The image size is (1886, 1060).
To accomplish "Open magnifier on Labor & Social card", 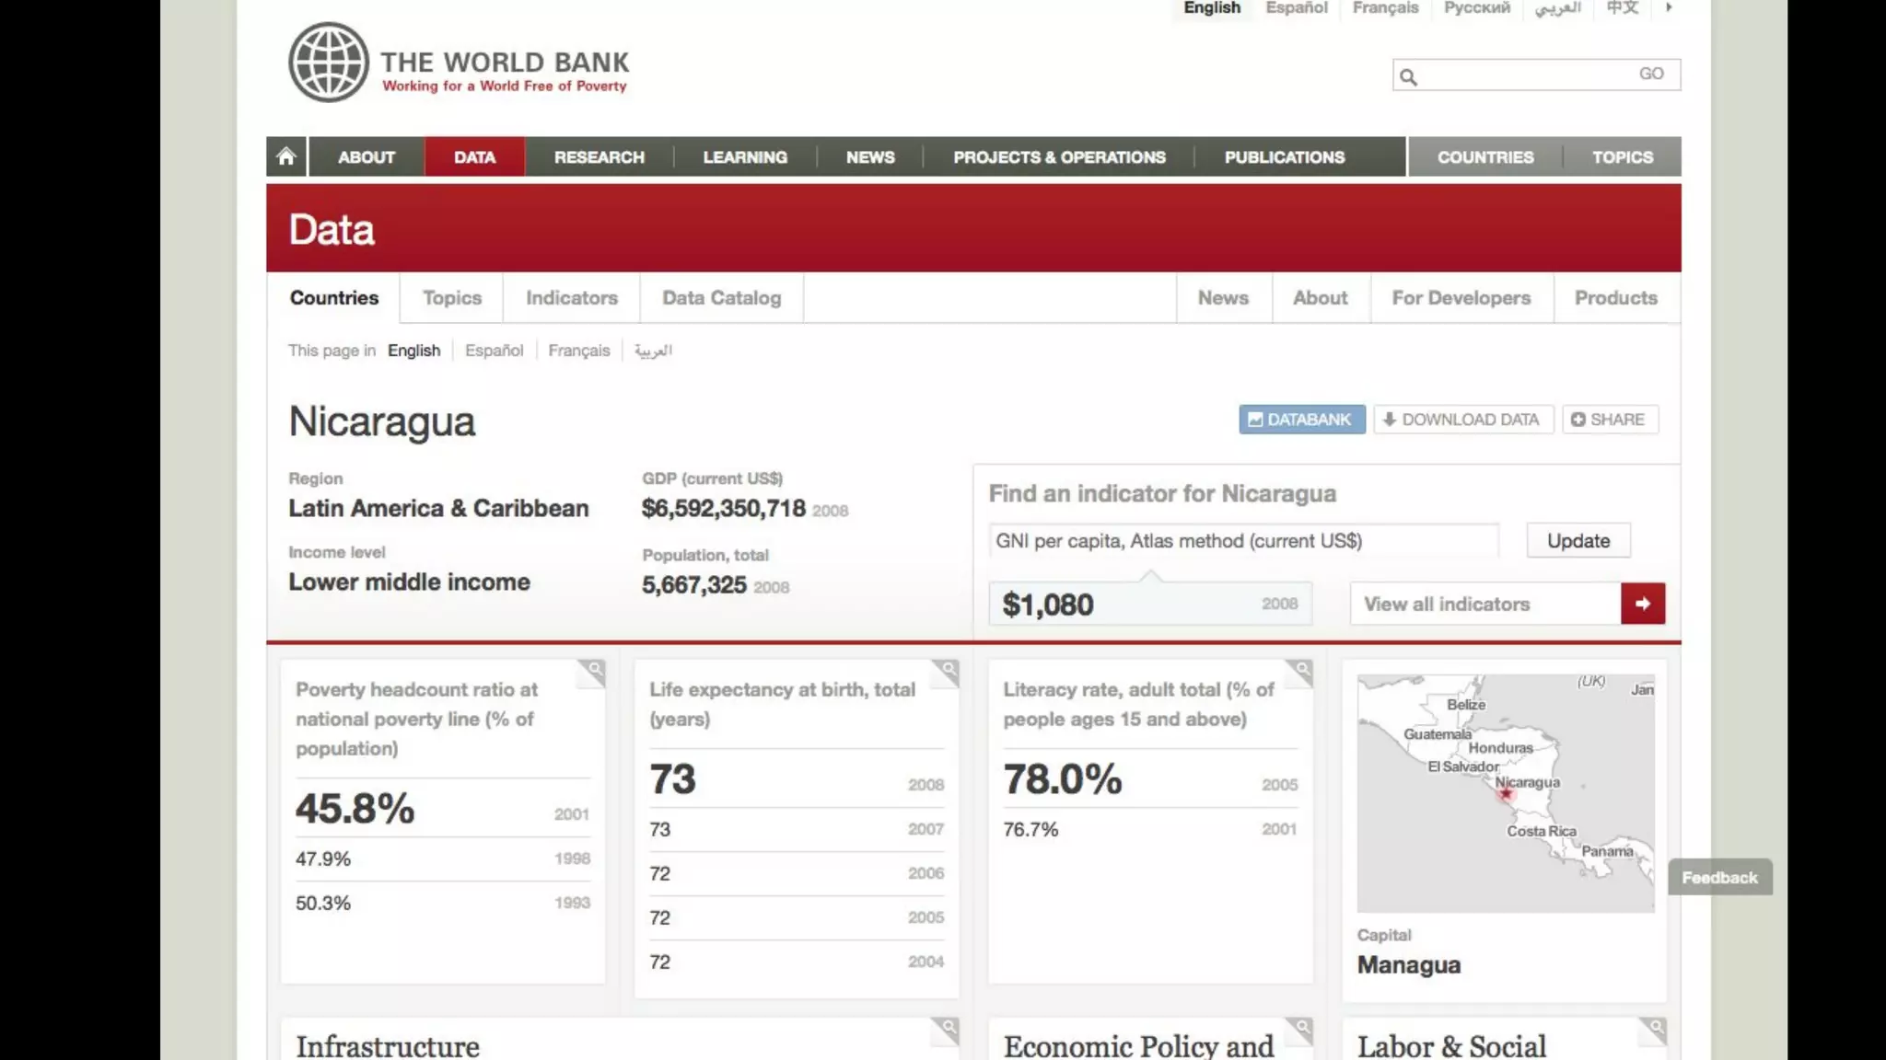I will [1655, 1027].
